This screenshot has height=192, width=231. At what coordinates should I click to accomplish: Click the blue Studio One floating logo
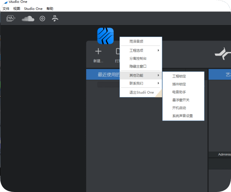105,36
